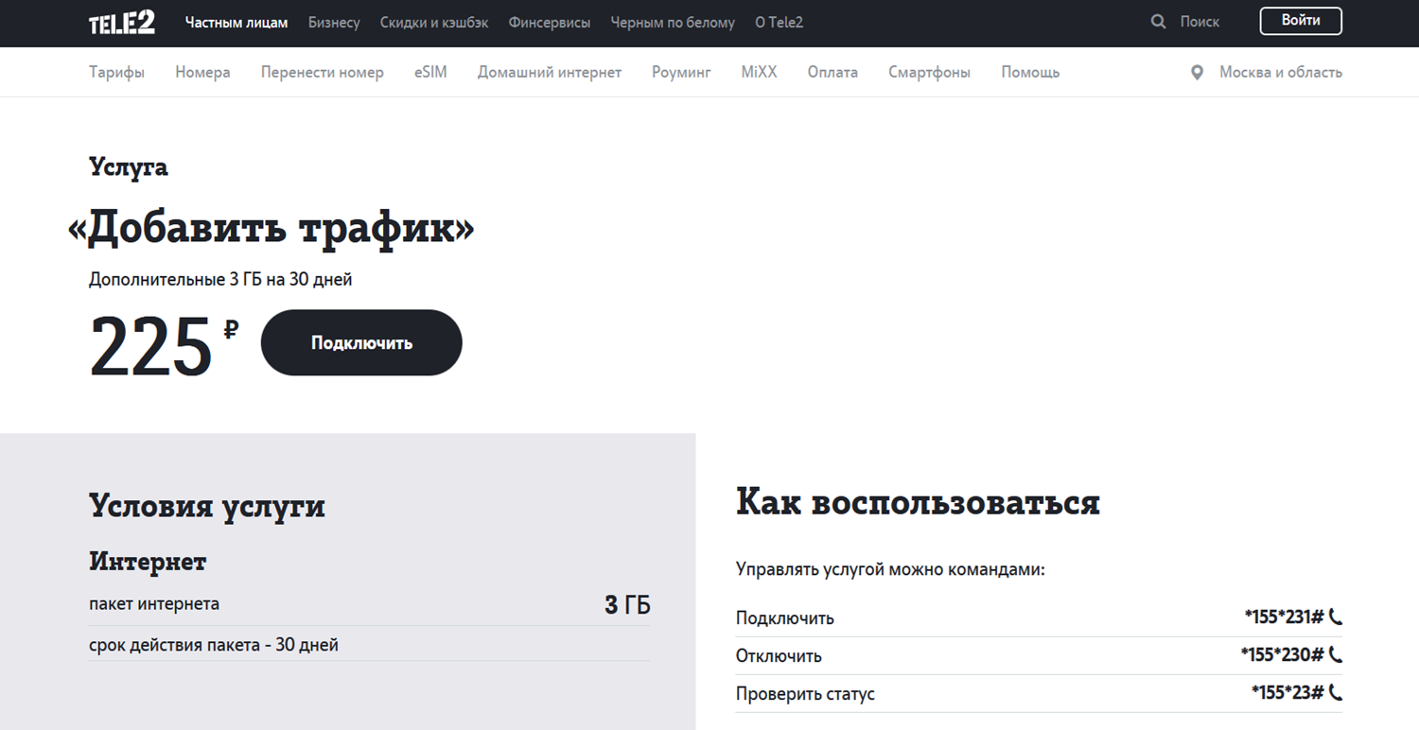Click the Проверить статус row label
The image size is (1419, 730).
pyautogui.click(x=805, y=693)
